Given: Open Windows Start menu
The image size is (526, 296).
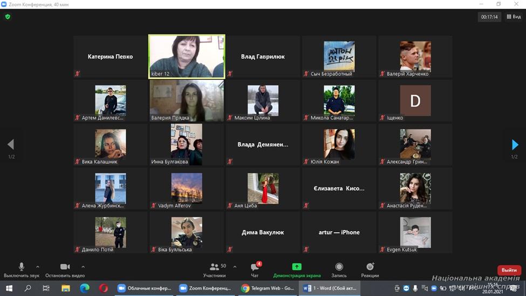Looking at the screenshot, I should (9, 288).
